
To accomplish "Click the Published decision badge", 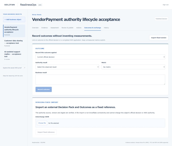I will click(x=161, y=19).
